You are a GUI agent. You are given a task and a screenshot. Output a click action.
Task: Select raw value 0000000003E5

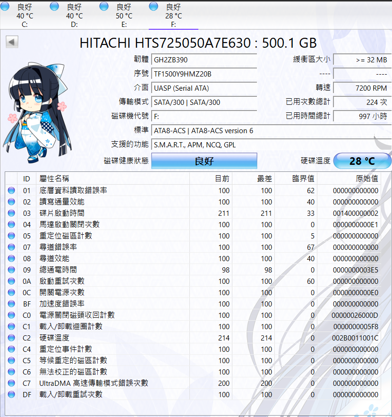tap(355, 270)
